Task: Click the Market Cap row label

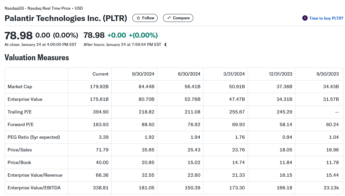Action: pos(20,87)
